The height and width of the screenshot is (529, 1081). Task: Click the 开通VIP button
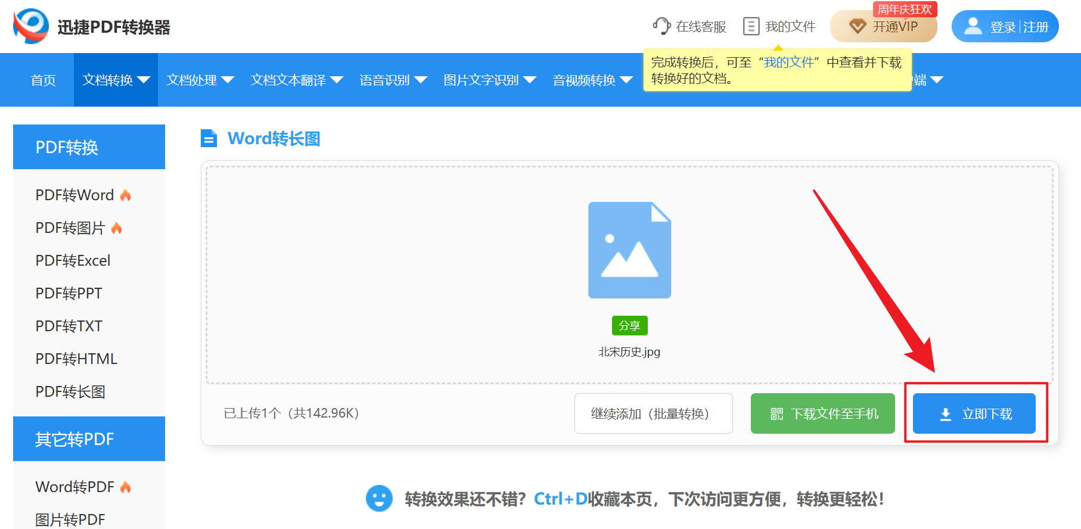[x=884, y=26]
